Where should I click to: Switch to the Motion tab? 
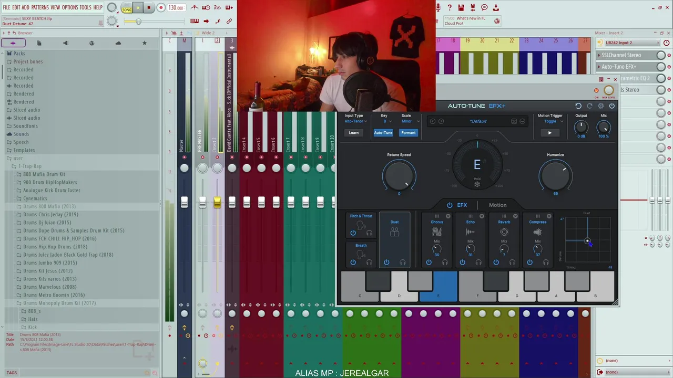pyautogui.click(x=497, y=205)
